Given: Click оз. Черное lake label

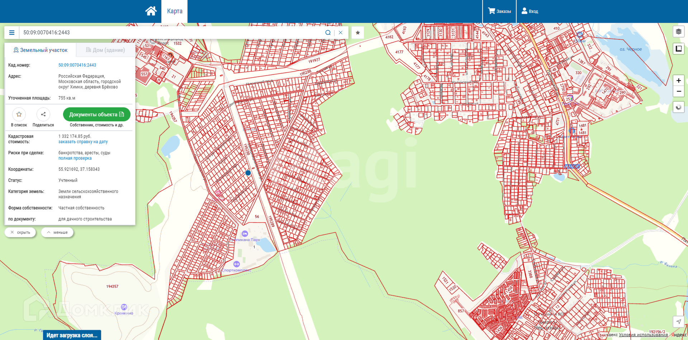Looking at the screenshot, I should 631,49.
